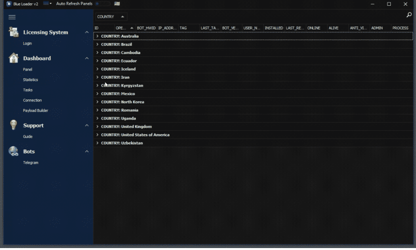Expand the COUNTRY: Iceland group

click(x=98, y=69)
